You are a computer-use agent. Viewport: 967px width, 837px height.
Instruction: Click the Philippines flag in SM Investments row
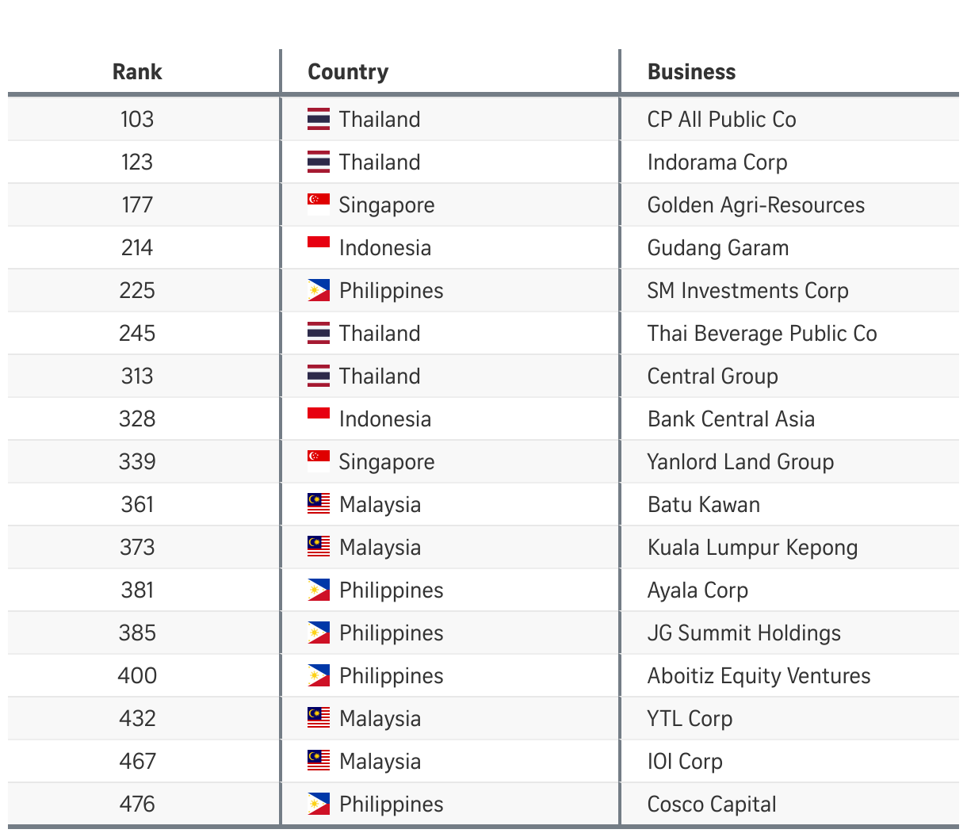(319, 290)
